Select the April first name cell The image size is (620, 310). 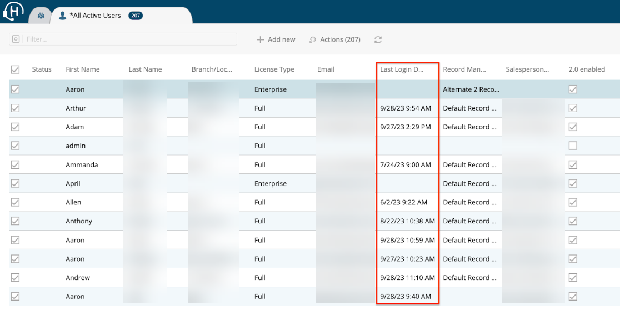73,183
